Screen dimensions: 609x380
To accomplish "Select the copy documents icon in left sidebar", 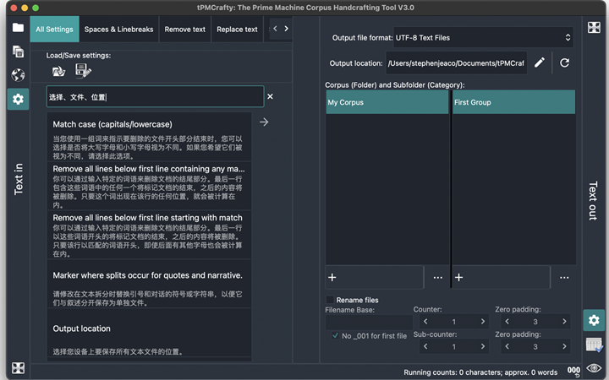I will click(18, 52).
